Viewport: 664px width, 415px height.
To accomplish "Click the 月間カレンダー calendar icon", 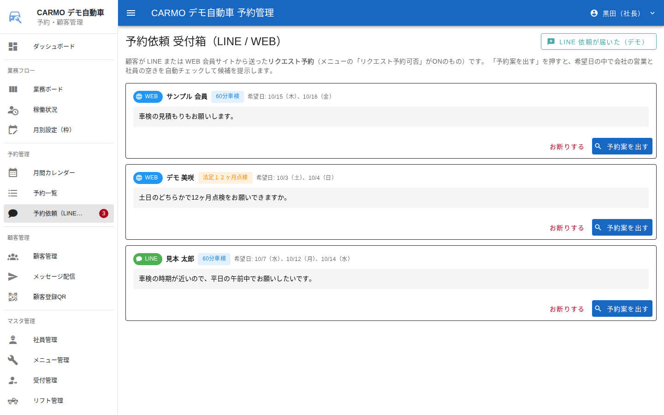I will pyautogui.click(x=13, y=173).
